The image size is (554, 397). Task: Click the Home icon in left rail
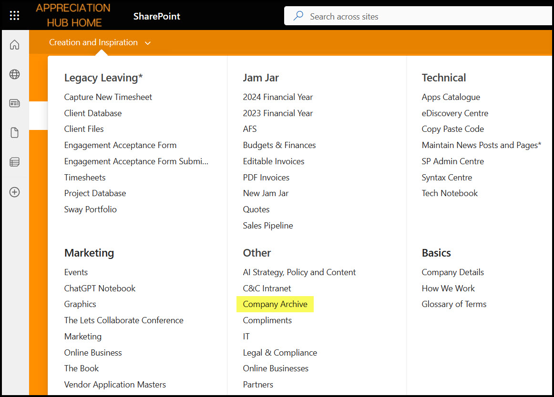tap(15, 45)
